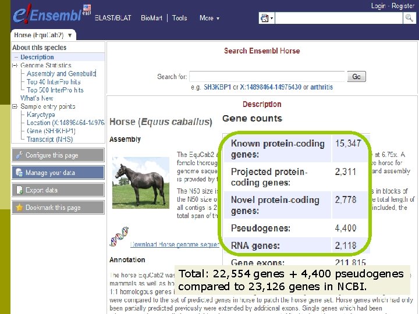
Task: Open BLAST/BLAT from the header
Action: tap(113, 18)
